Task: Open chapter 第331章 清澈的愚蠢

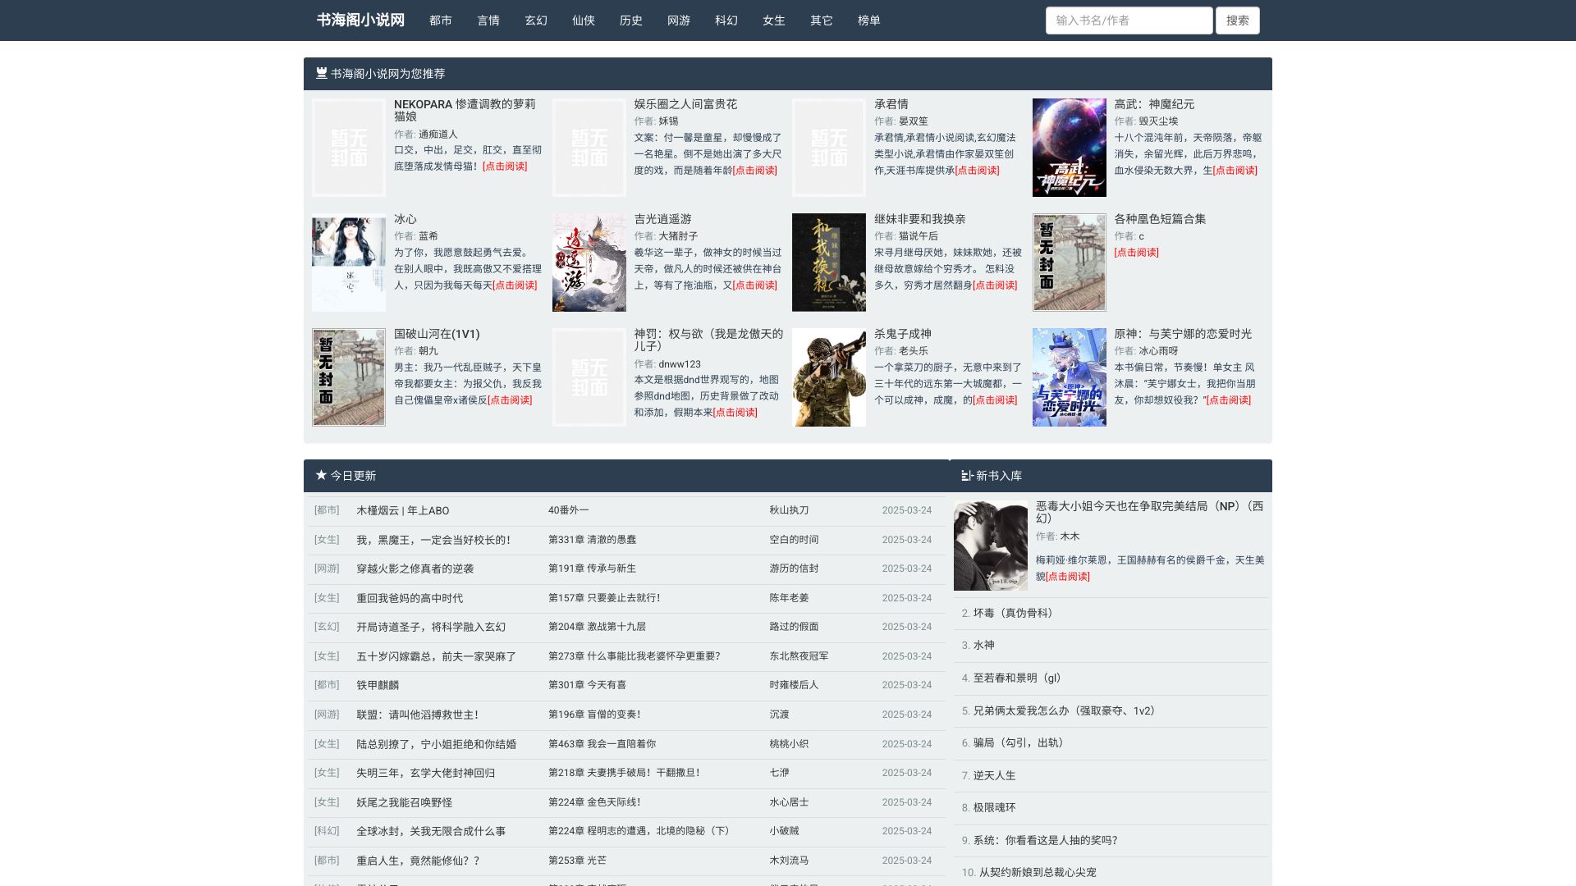Action: pyautogui.click(x=592, y=540)
